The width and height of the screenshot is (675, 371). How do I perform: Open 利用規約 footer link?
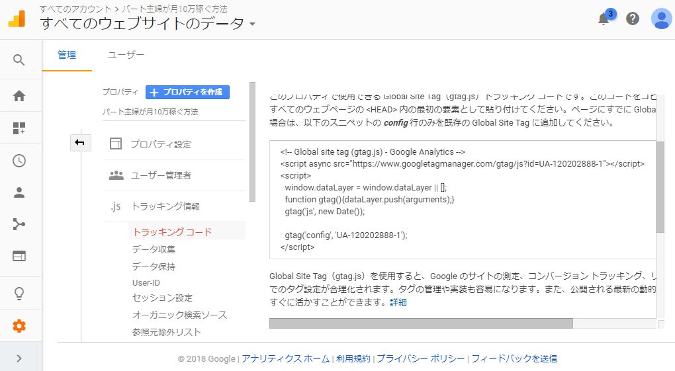353,358
